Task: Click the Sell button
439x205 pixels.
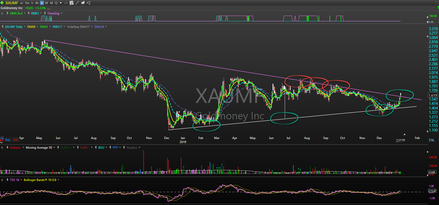Action: pos(15,140)
